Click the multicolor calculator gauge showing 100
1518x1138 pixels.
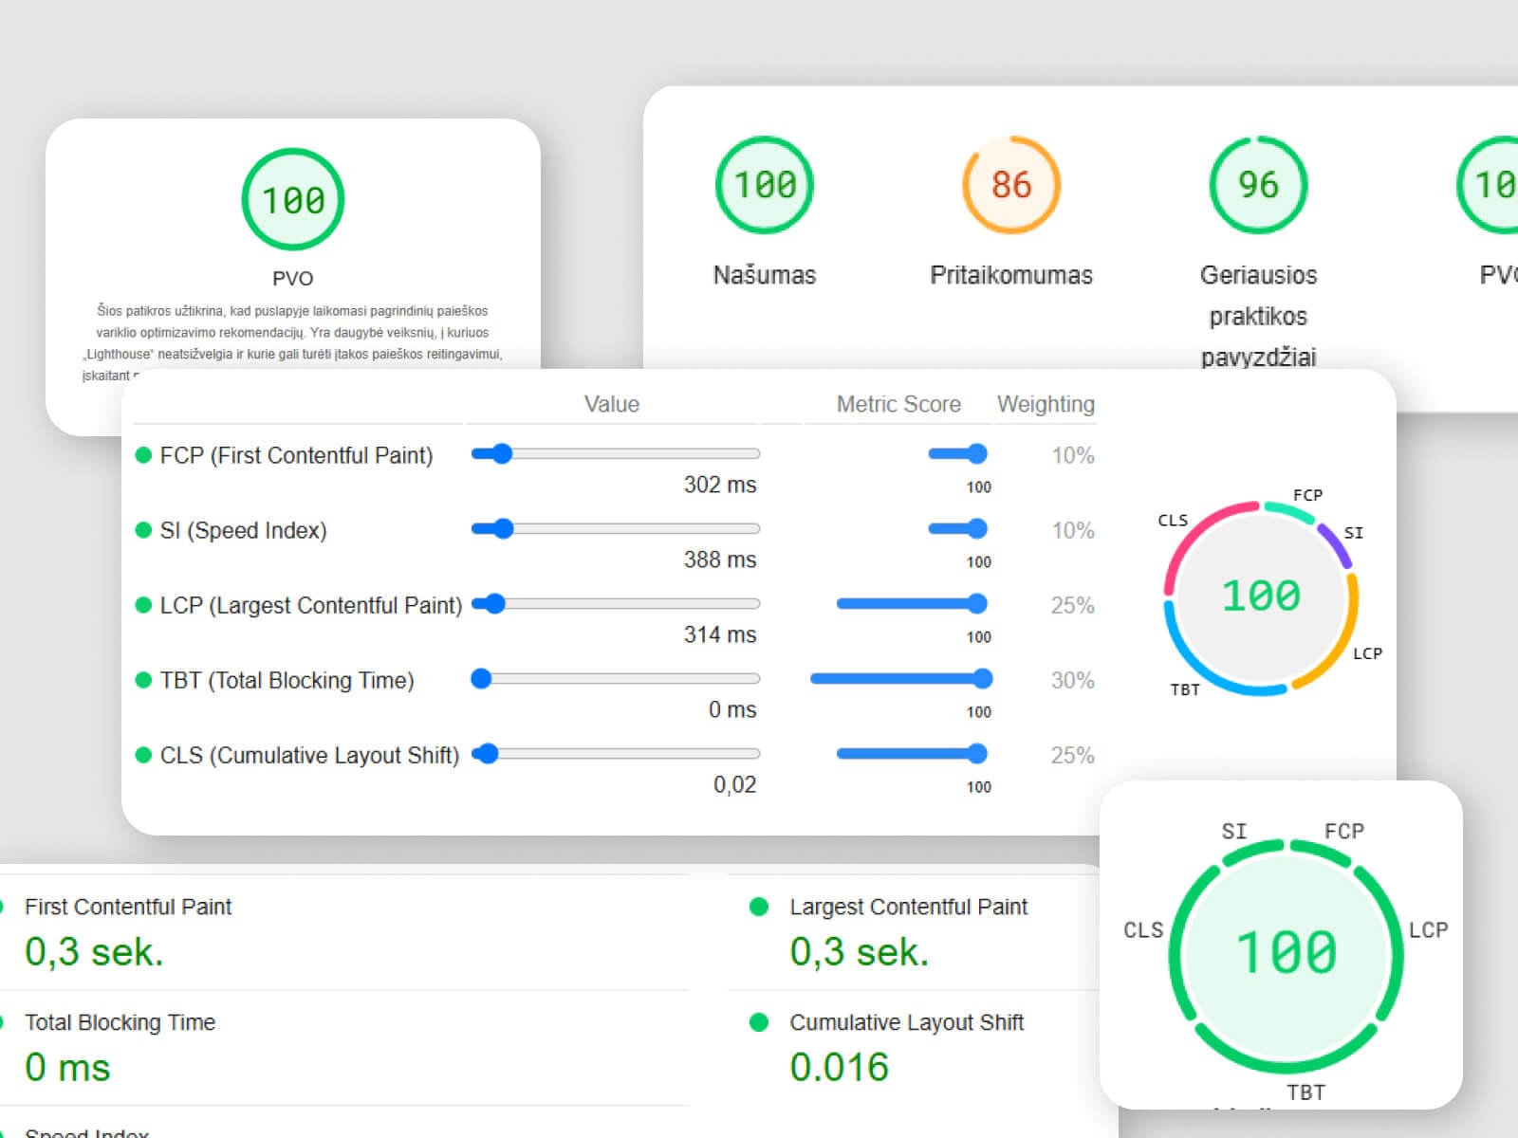pos(1261,597)
